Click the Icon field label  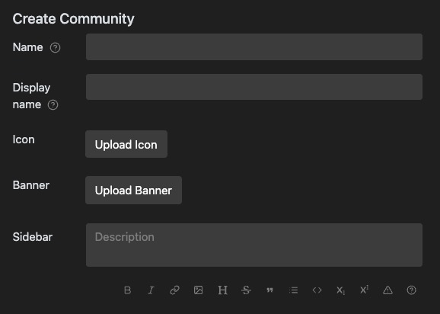click(24, 139)
